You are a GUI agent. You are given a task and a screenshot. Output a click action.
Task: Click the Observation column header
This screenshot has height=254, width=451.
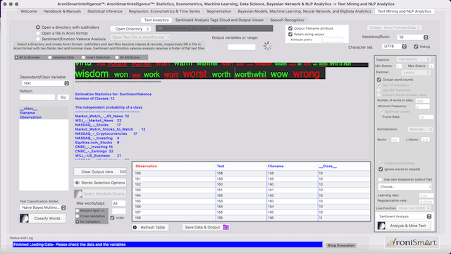pyautogui.click(x=146, y=167)
